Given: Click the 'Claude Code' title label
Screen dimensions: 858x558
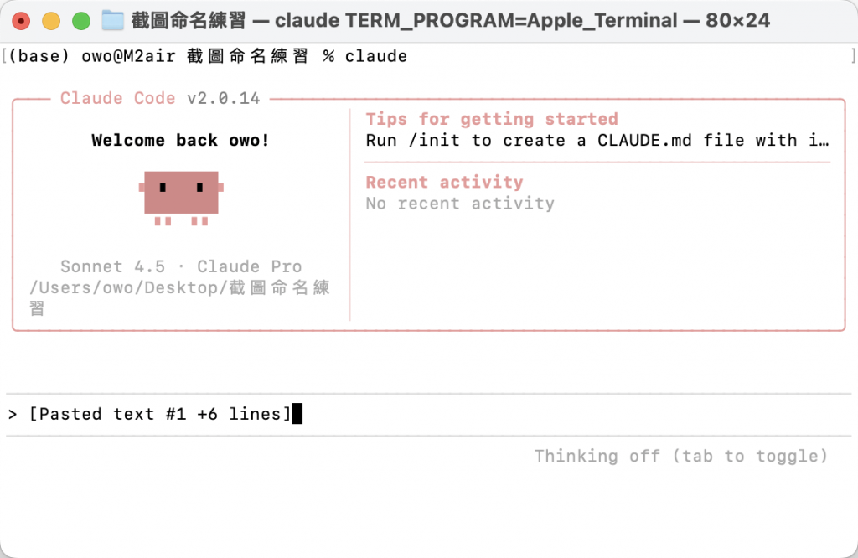Looking at the screenshot, I should 117,98.
